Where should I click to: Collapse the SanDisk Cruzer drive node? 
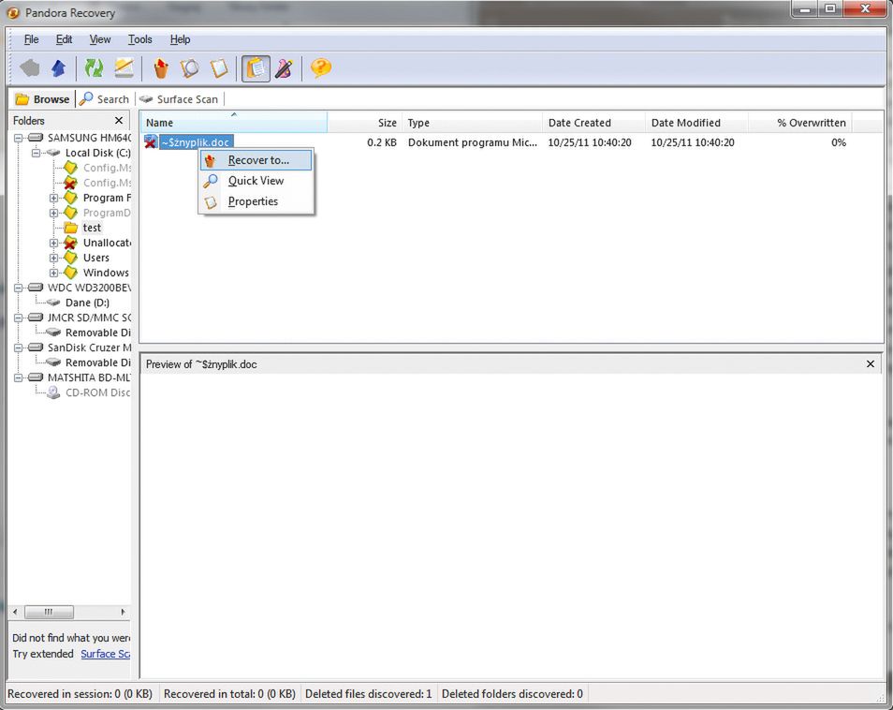[x=18, y=348]
